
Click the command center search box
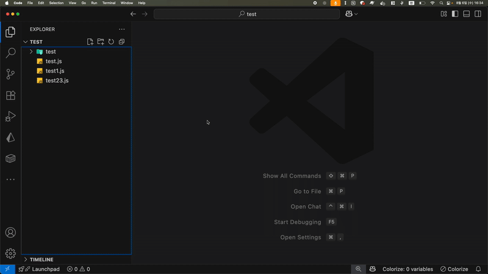click(x=247, y=14)
